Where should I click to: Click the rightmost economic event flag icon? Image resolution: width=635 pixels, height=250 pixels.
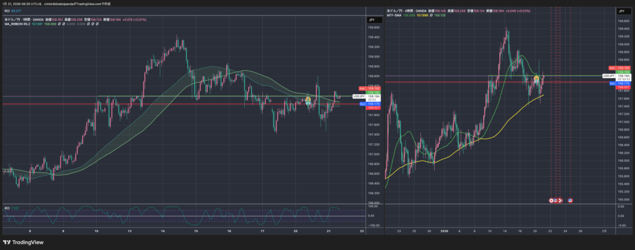[x=571, y=200]
